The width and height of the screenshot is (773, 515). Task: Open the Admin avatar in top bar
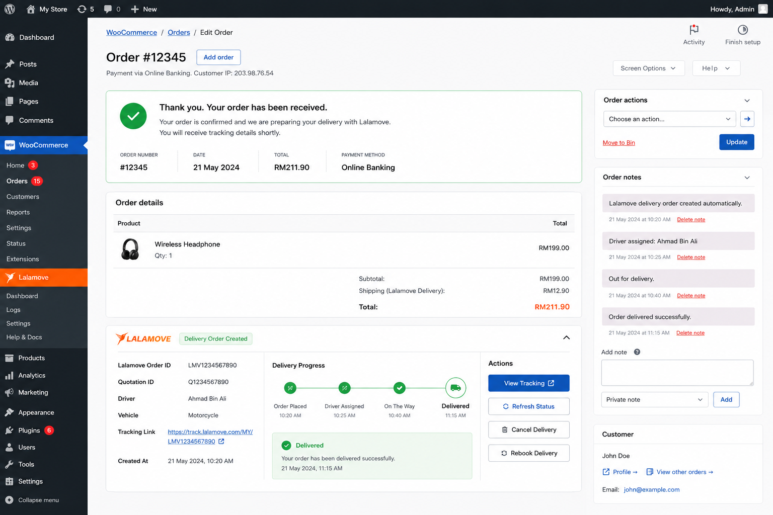pyautogui.click(x=763, y=9)
